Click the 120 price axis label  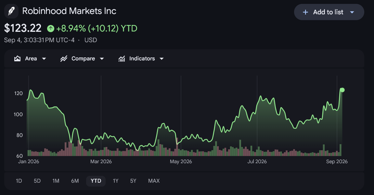[19, 93]
